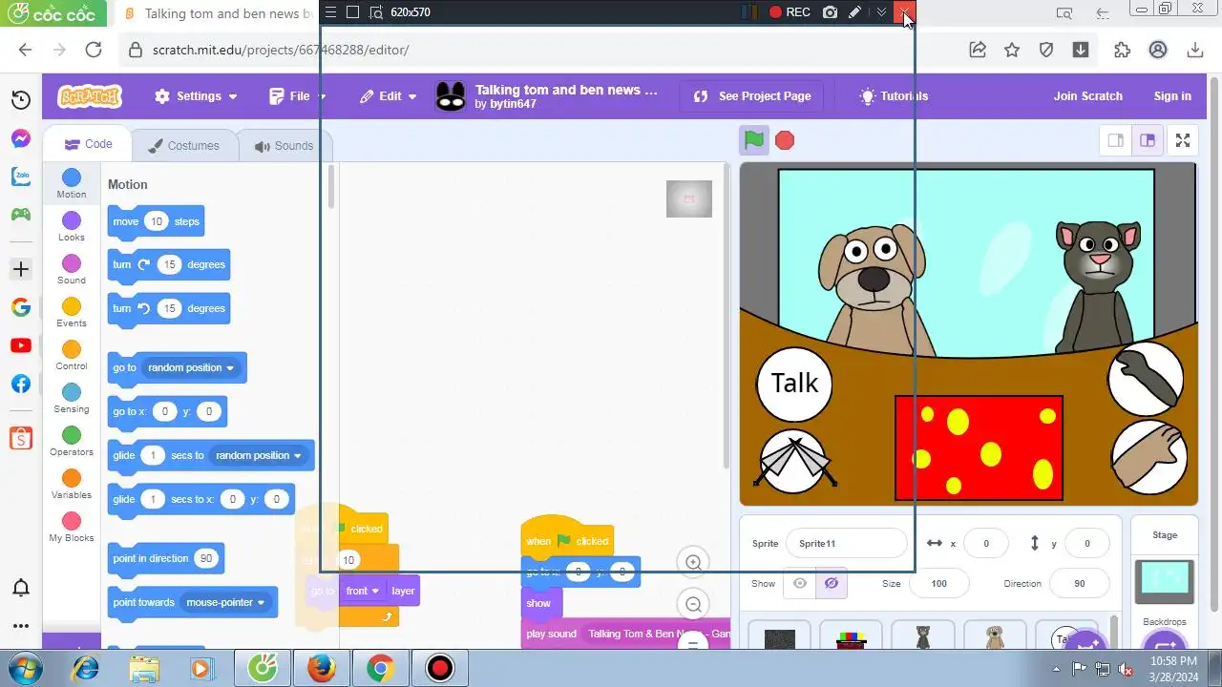
Task: Select the Operators block category
Action: [x=72, y=442]
